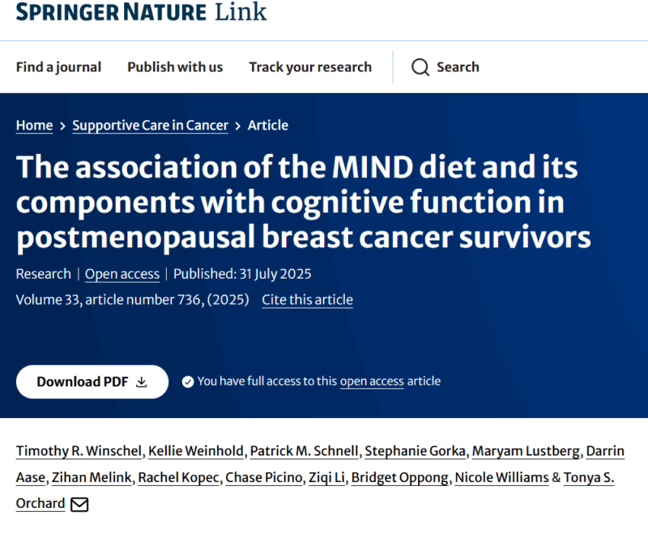The width and height of the screenshot is (648, 546).
Task: Download the article PDF
Action: 92,382
